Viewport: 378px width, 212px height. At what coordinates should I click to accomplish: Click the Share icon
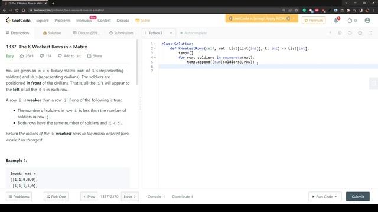(89, 56)
